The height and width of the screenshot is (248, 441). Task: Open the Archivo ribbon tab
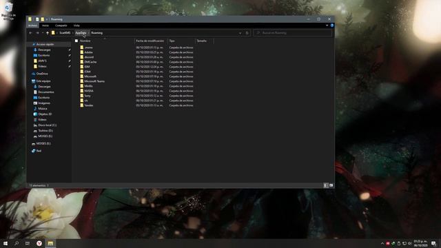32,25
